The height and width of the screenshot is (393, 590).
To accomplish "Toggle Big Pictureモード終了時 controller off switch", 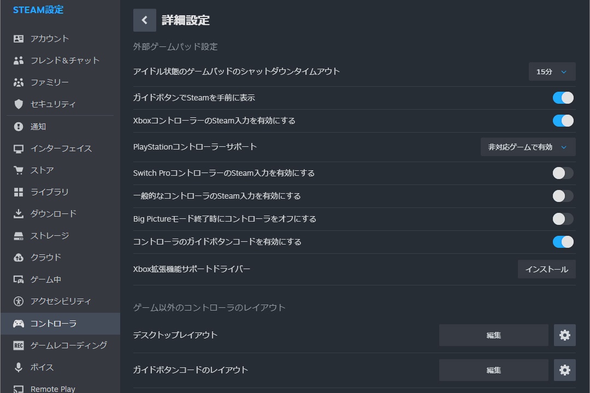I will (x=563, y=219).
